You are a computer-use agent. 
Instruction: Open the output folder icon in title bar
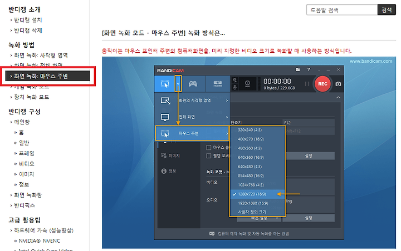[297, 69]
